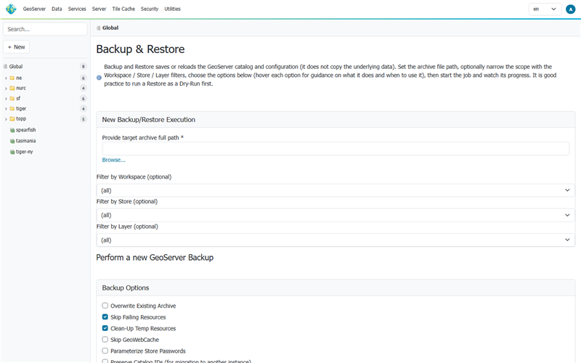Click the spearfish layer group icon

[12, 130]
